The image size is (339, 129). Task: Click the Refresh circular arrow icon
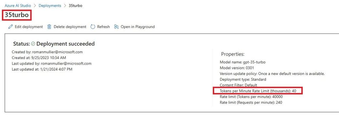point(93,27)
